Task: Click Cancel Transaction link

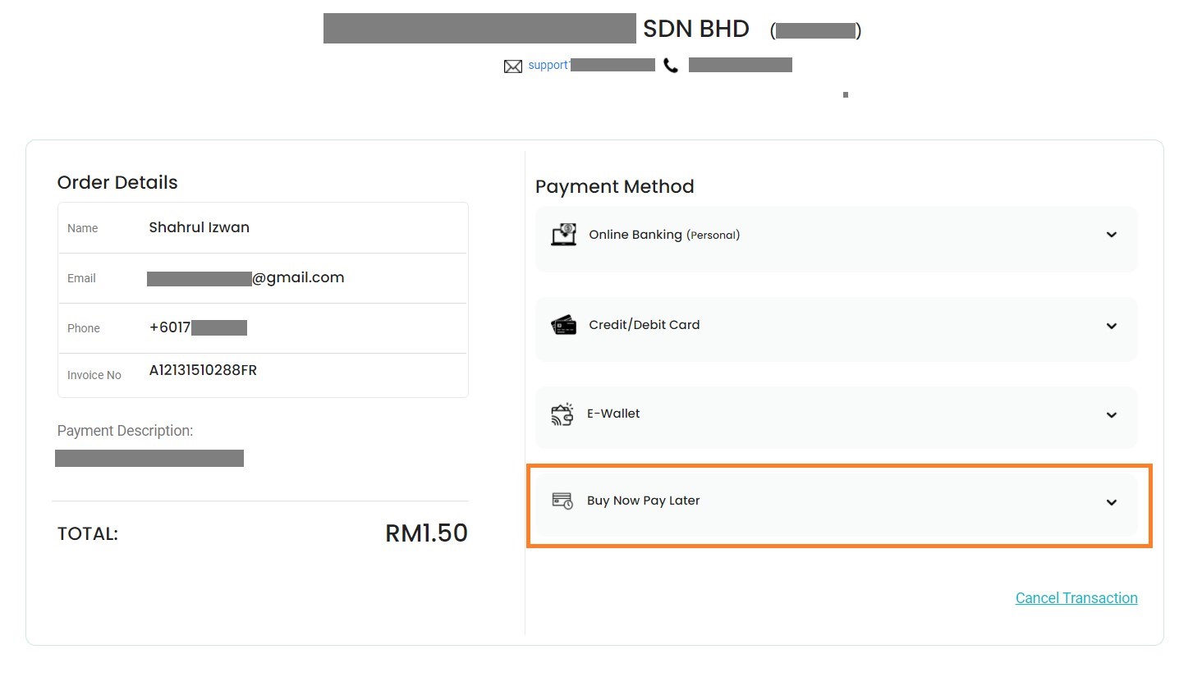Action: pyautogui.click(x=1076, y=598)
